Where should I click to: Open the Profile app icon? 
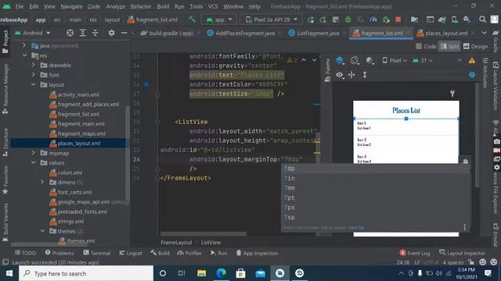pos(373,20)
